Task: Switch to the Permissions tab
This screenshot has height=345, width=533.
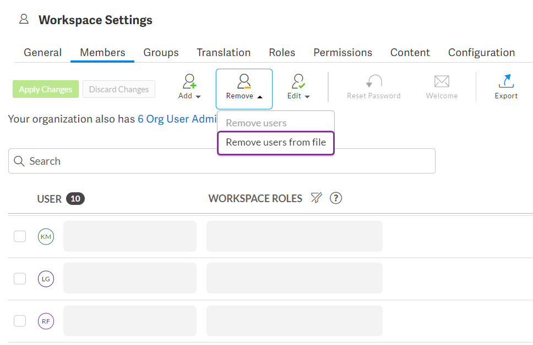Action: (x=342, y=52)
